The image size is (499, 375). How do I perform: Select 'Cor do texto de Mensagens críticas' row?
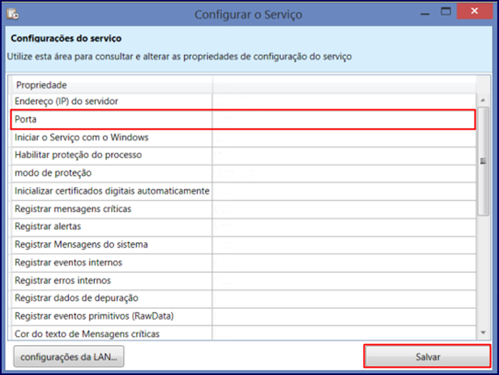(x=244, y=333)
